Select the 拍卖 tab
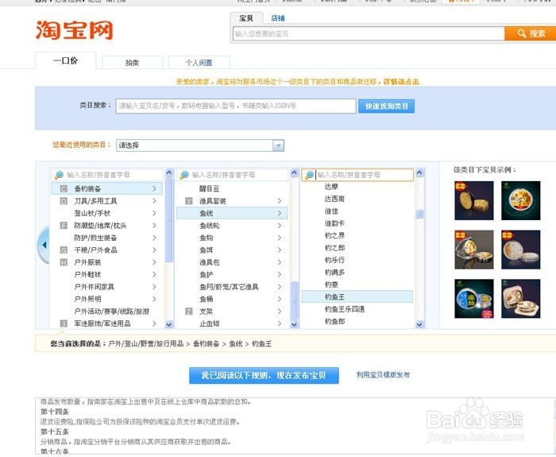 click(x=133, y=63)
